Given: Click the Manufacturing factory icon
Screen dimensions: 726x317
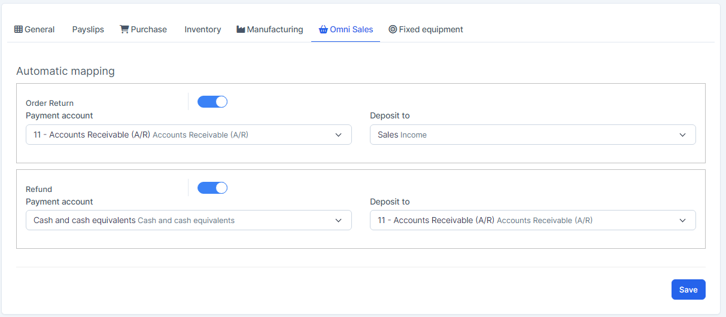Looking at the screenshot, I should [x=241, y=29].
